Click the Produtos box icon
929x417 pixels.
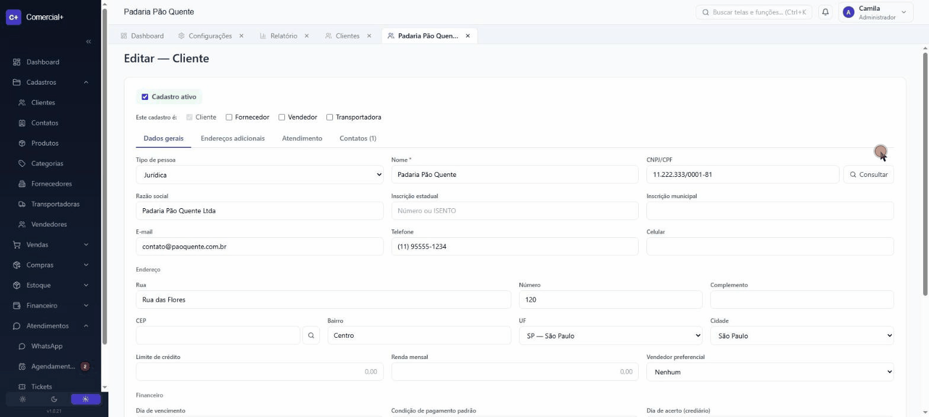click(x=22, y=143)
